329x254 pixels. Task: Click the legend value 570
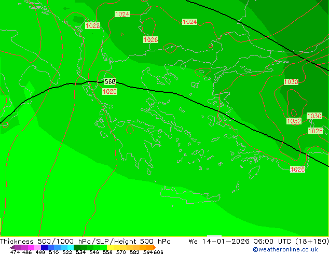click(x=121, y=252)
